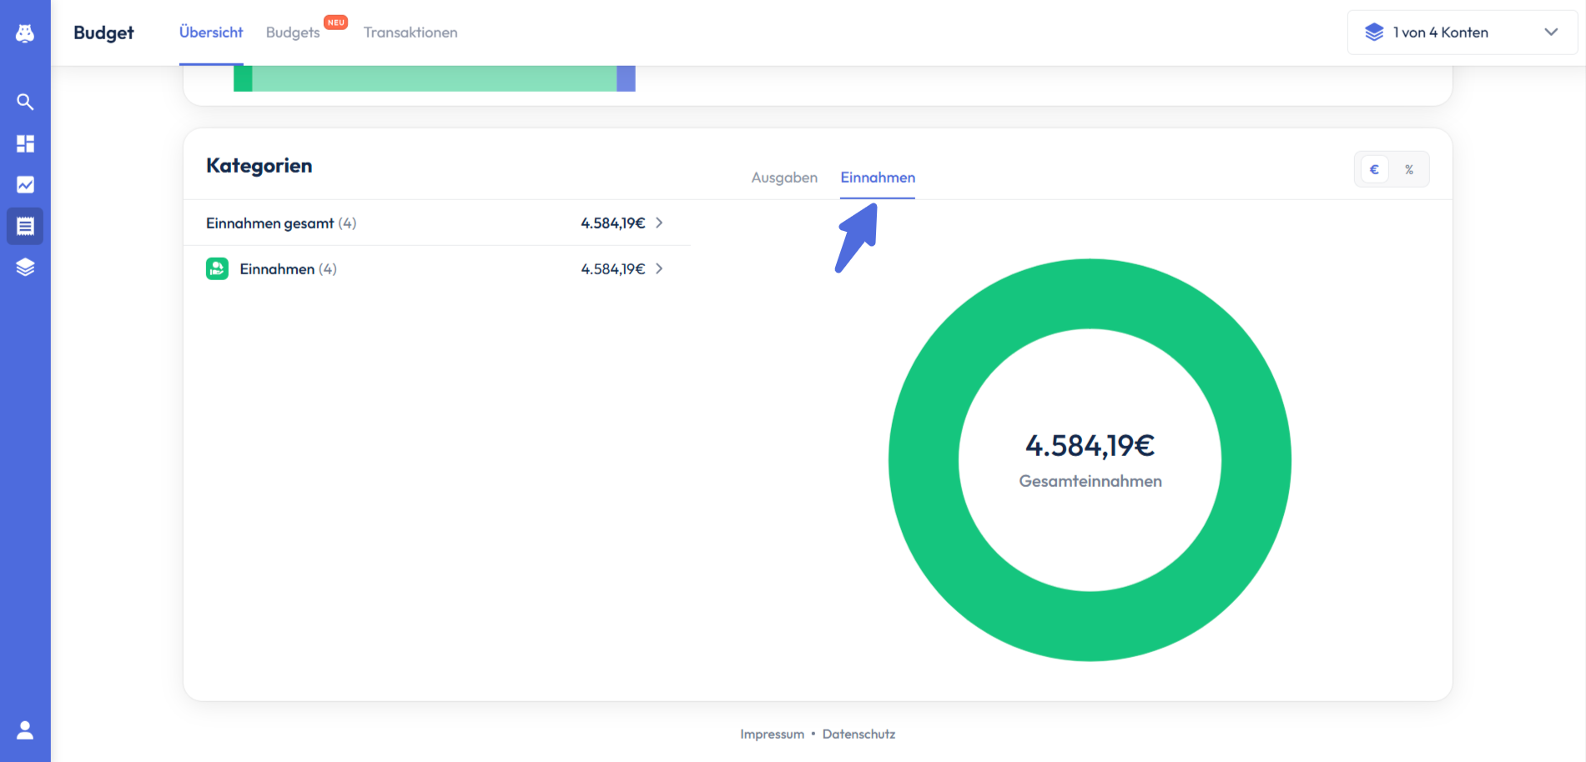The image size is (1586, 762).
Task: Open the layers accounts icon in sidebar
Action: click(25, 267)
